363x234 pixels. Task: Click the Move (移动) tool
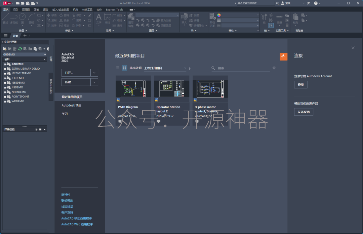coord(52,15)
